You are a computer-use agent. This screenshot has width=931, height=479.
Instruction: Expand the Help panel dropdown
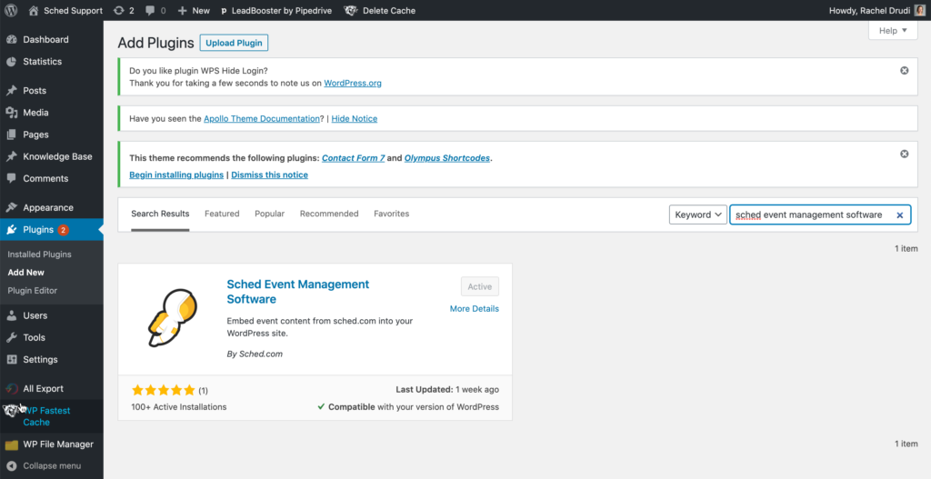[x=893, y=30]
